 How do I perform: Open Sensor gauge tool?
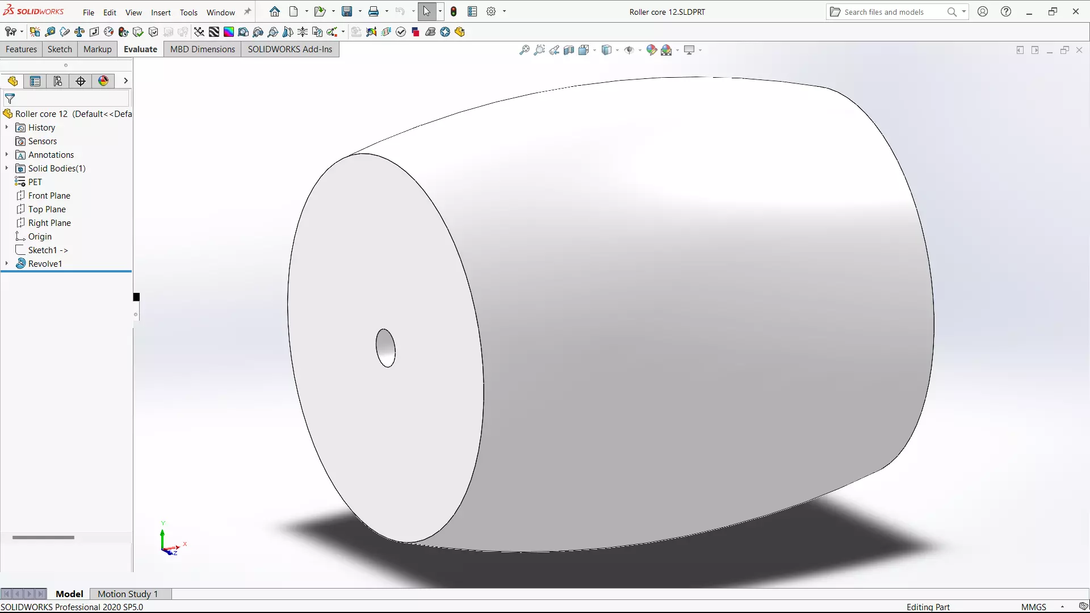click(x=109, y=32)
